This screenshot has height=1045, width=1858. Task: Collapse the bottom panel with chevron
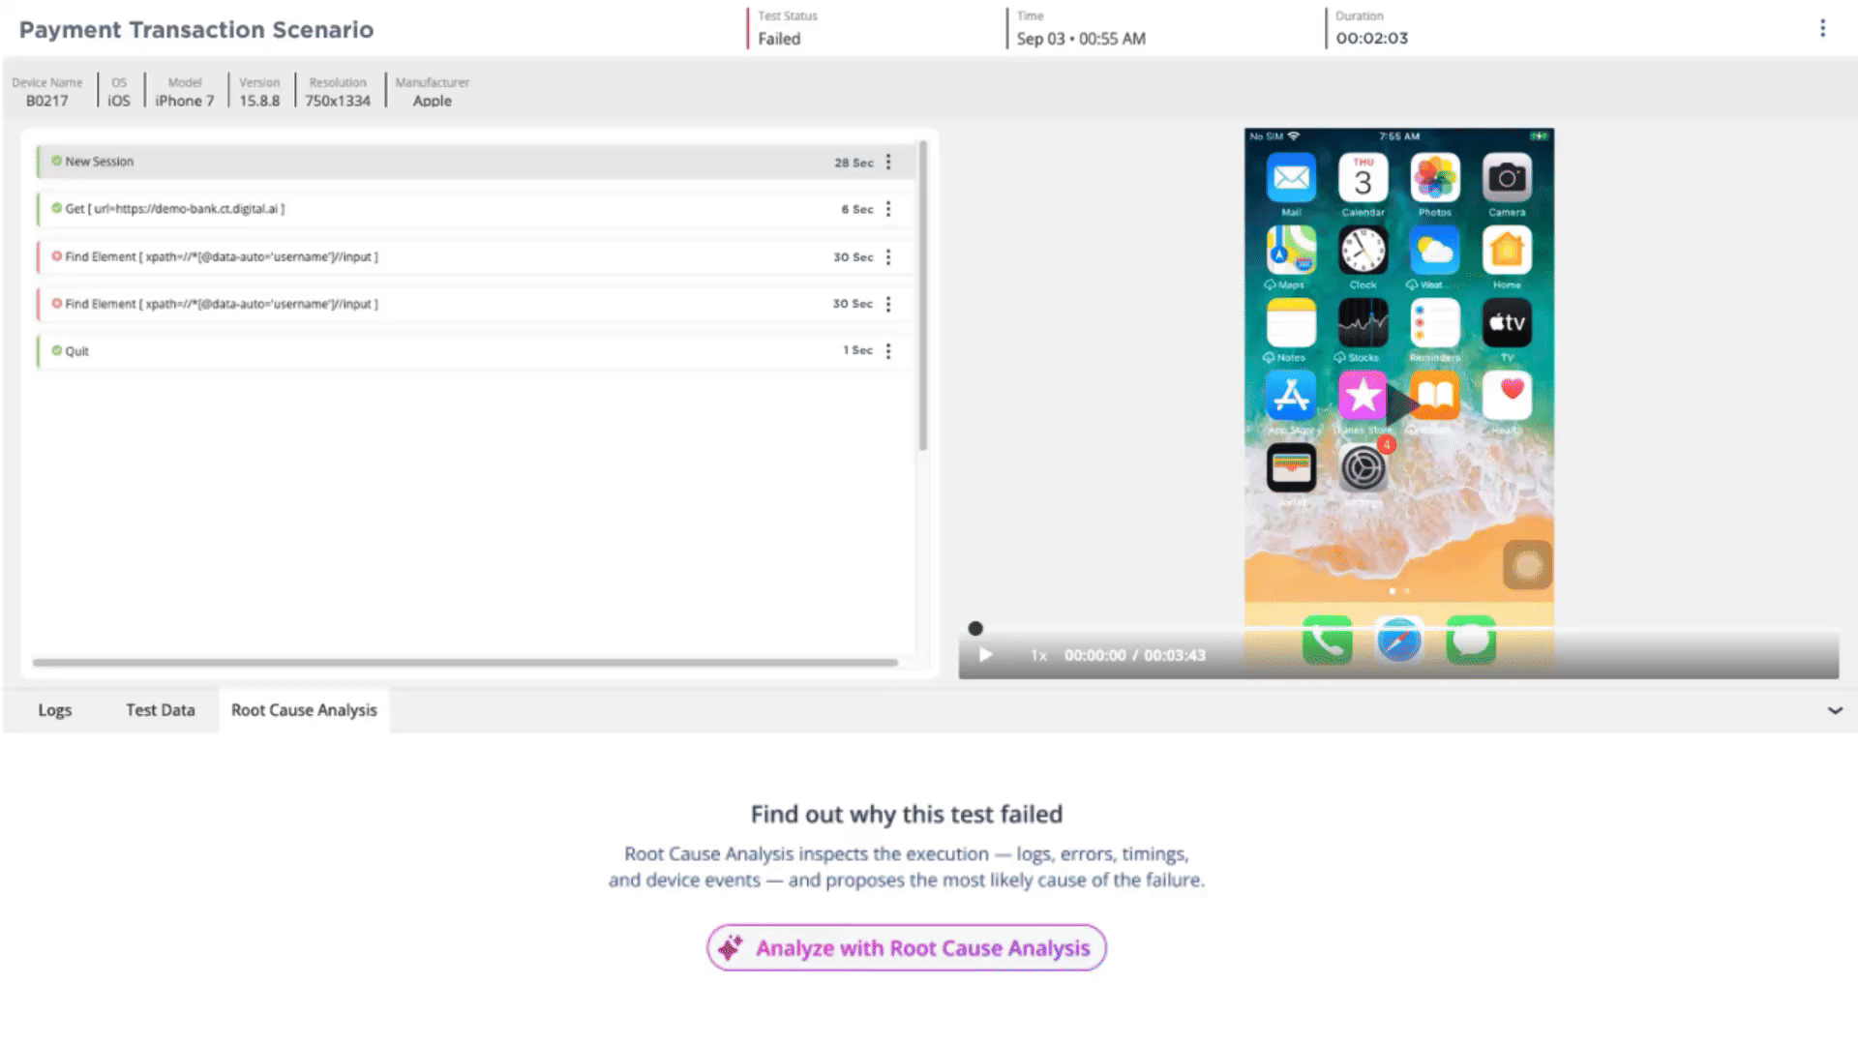click(1835, 710)
